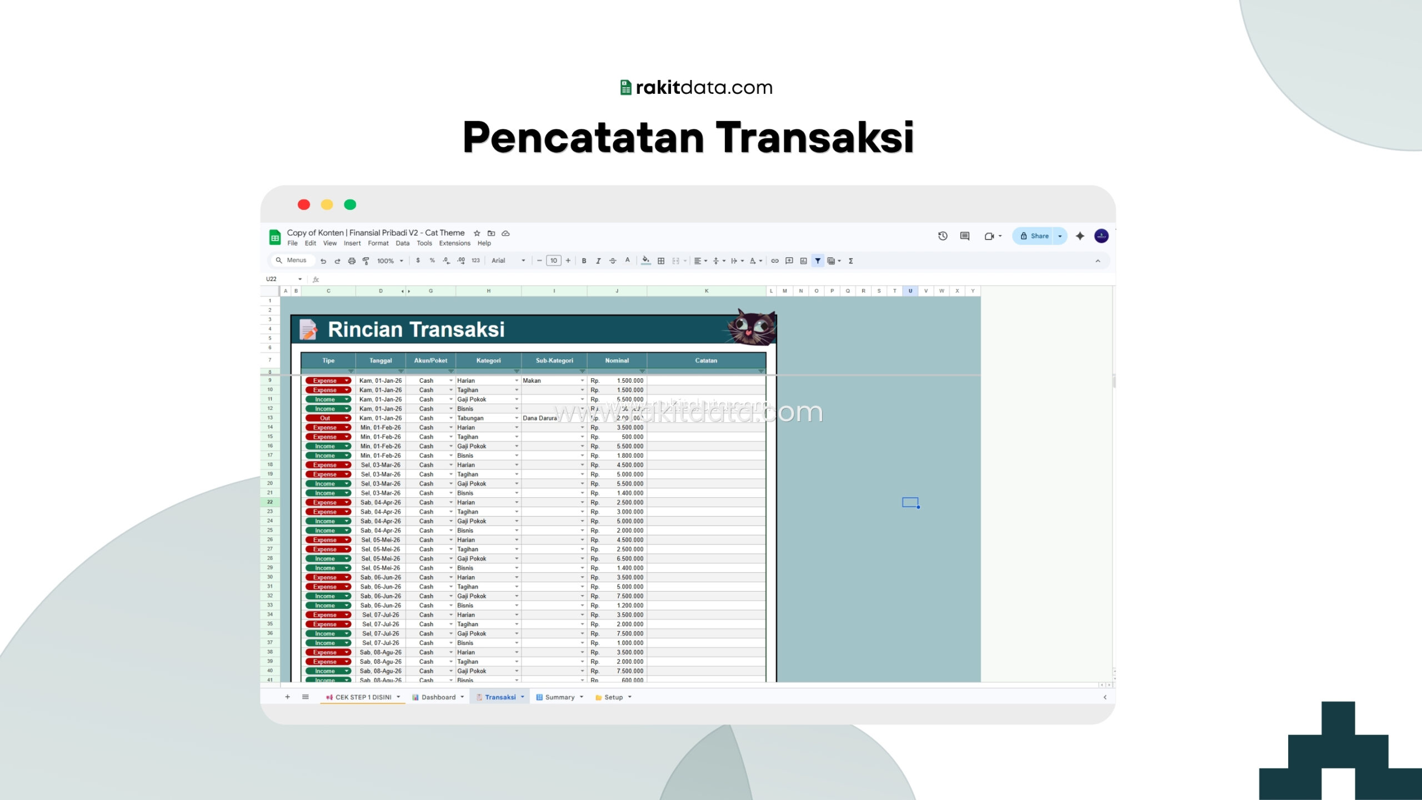Open the zoom 100% dropdown
The width and height of the screenshot is (1422, 800).
coord(390,261)
